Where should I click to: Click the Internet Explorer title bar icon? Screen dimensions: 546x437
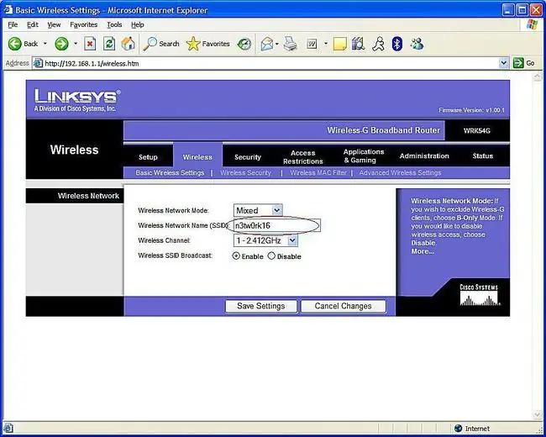coord(8,10)
